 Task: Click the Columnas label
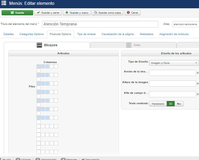[x=50, y=62]
